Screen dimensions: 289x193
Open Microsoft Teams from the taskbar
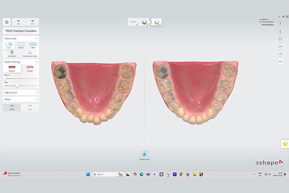tap(148, 174)
